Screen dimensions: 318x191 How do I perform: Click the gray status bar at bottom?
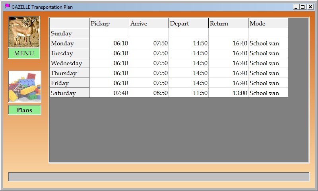(x=159, y=177)
